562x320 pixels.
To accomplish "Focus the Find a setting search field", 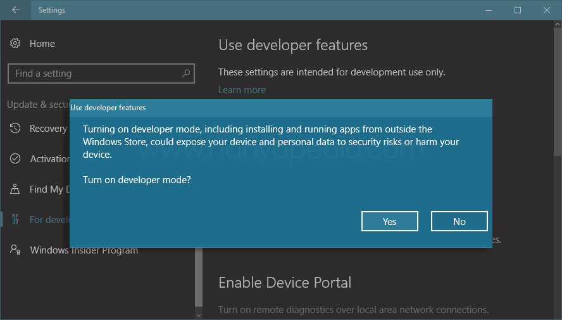I will (95, 74).
